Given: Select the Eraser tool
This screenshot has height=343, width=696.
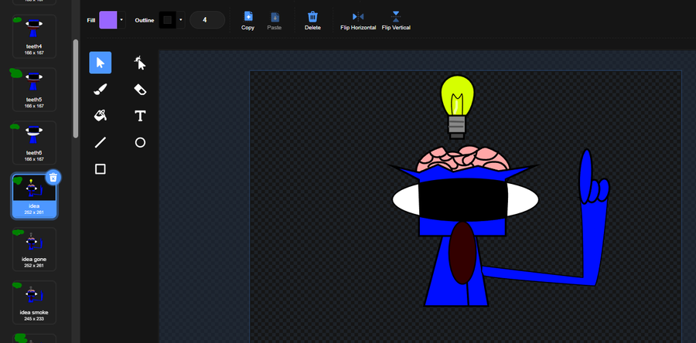Looking at the screenshot, I should (x=140, y=90).
